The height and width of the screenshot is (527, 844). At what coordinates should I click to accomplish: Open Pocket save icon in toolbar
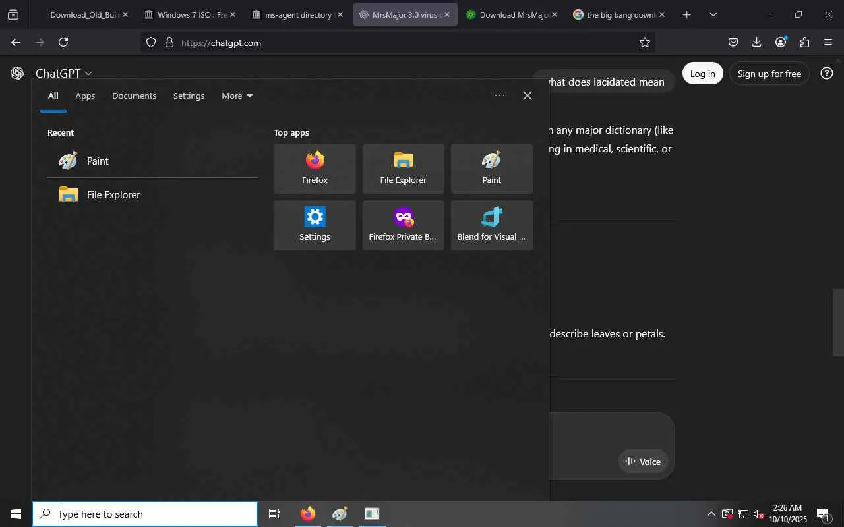733,42
